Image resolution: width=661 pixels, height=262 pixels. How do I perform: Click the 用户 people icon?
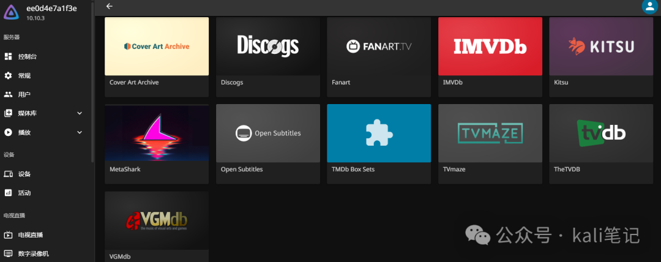(8, 94)
